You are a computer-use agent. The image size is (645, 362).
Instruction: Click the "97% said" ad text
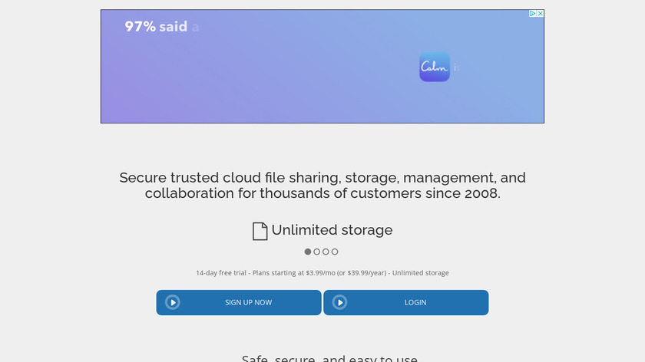(157, 27)
